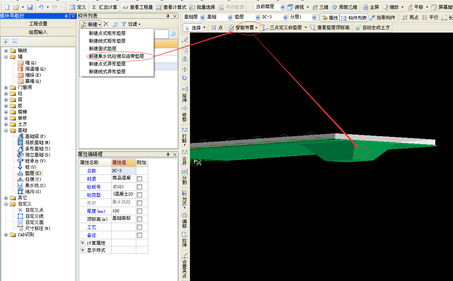
Task: Activate the 缩放 zoom tool
Action: click(390, 7)
